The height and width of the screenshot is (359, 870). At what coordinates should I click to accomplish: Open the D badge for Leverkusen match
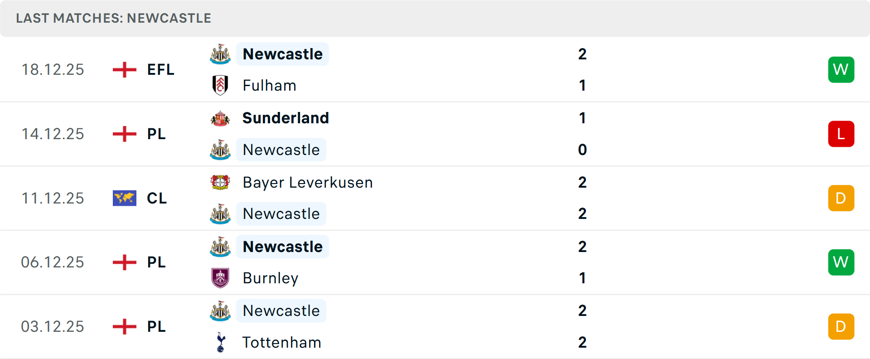(841, 198)
